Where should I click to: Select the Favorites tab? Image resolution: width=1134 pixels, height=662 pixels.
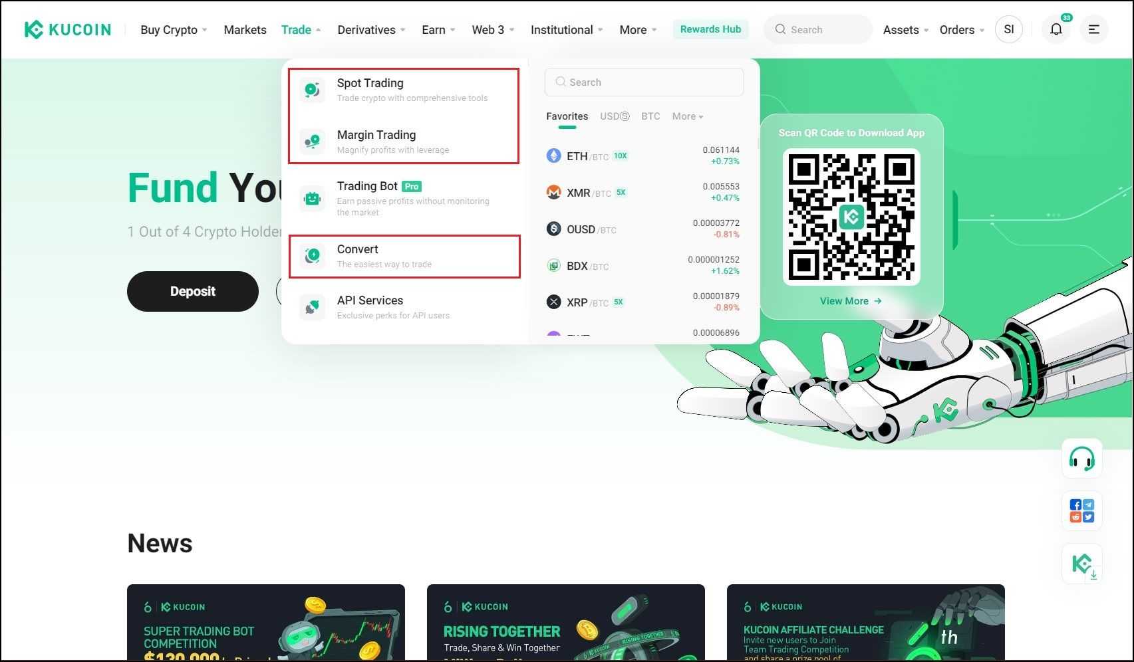pos(566,116)
